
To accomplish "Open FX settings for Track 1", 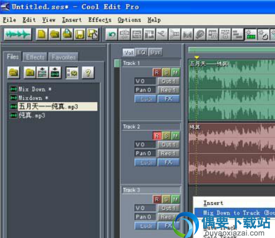I will point(169,99).
